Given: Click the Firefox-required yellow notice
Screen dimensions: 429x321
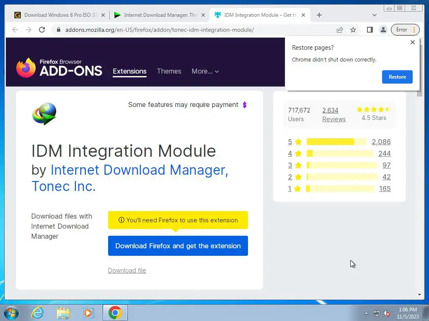Looking at the screenshot, I should 178,220.
